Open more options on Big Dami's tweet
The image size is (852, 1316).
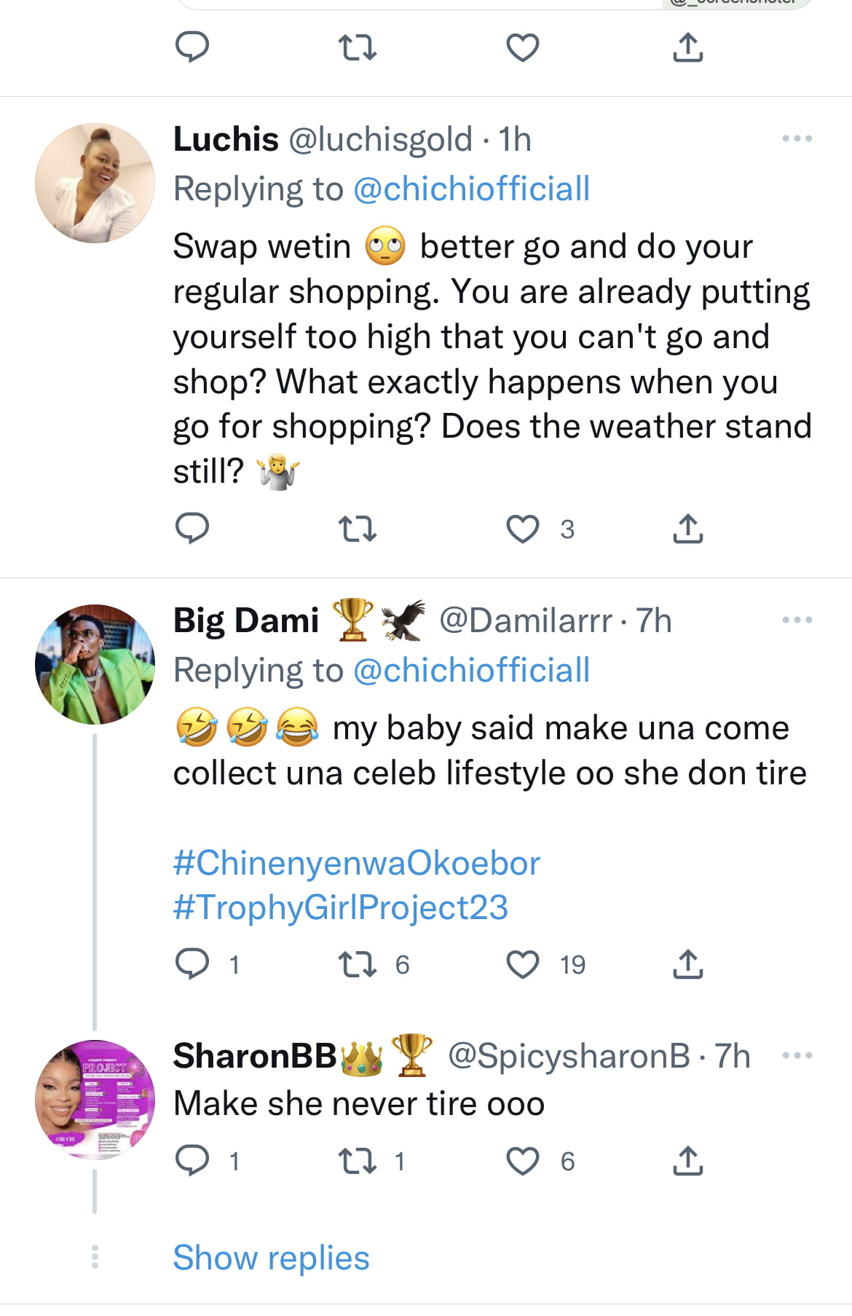click(x=797, y=620)
